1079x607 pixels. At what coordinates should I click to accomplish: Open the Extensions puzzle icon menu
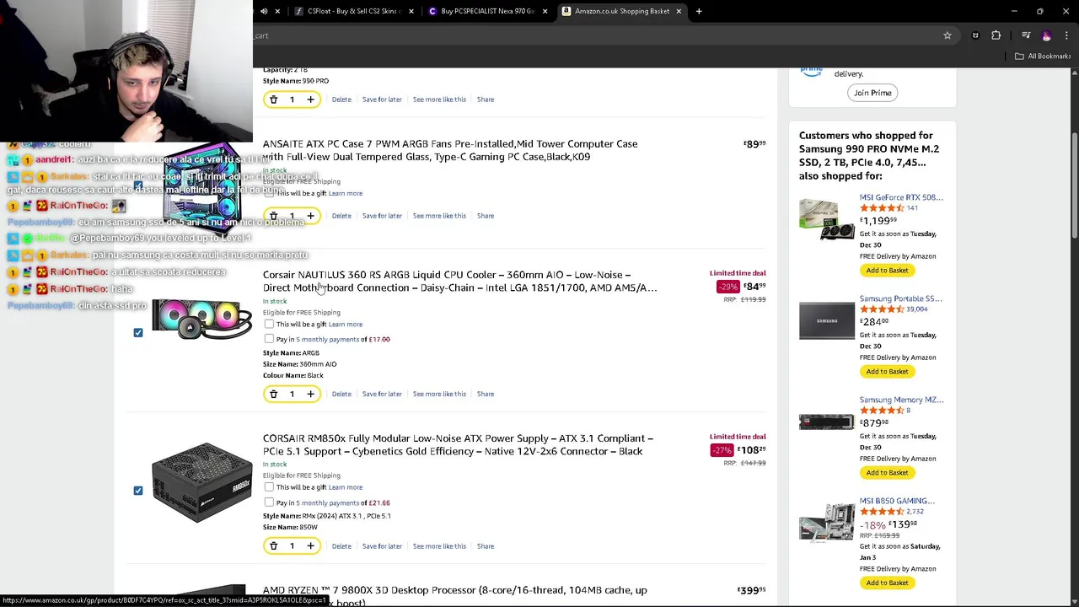[x=996, y=35]
